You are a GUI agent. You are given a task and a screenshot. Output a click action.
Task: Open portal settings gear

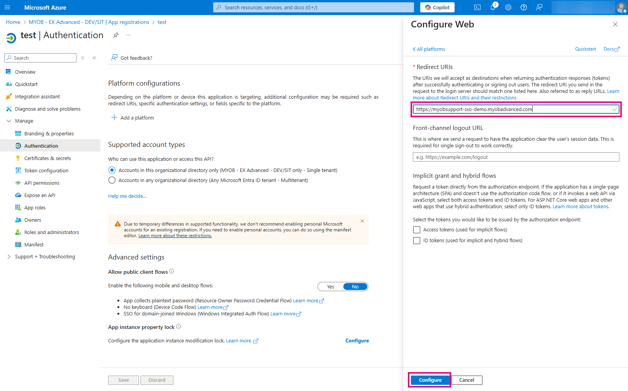[x=508, y=7]
